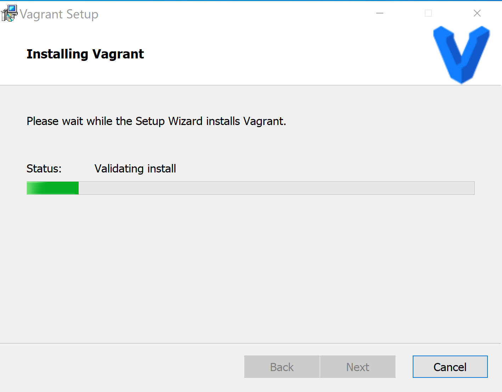Click the green filled portion of progress bar

53,188
